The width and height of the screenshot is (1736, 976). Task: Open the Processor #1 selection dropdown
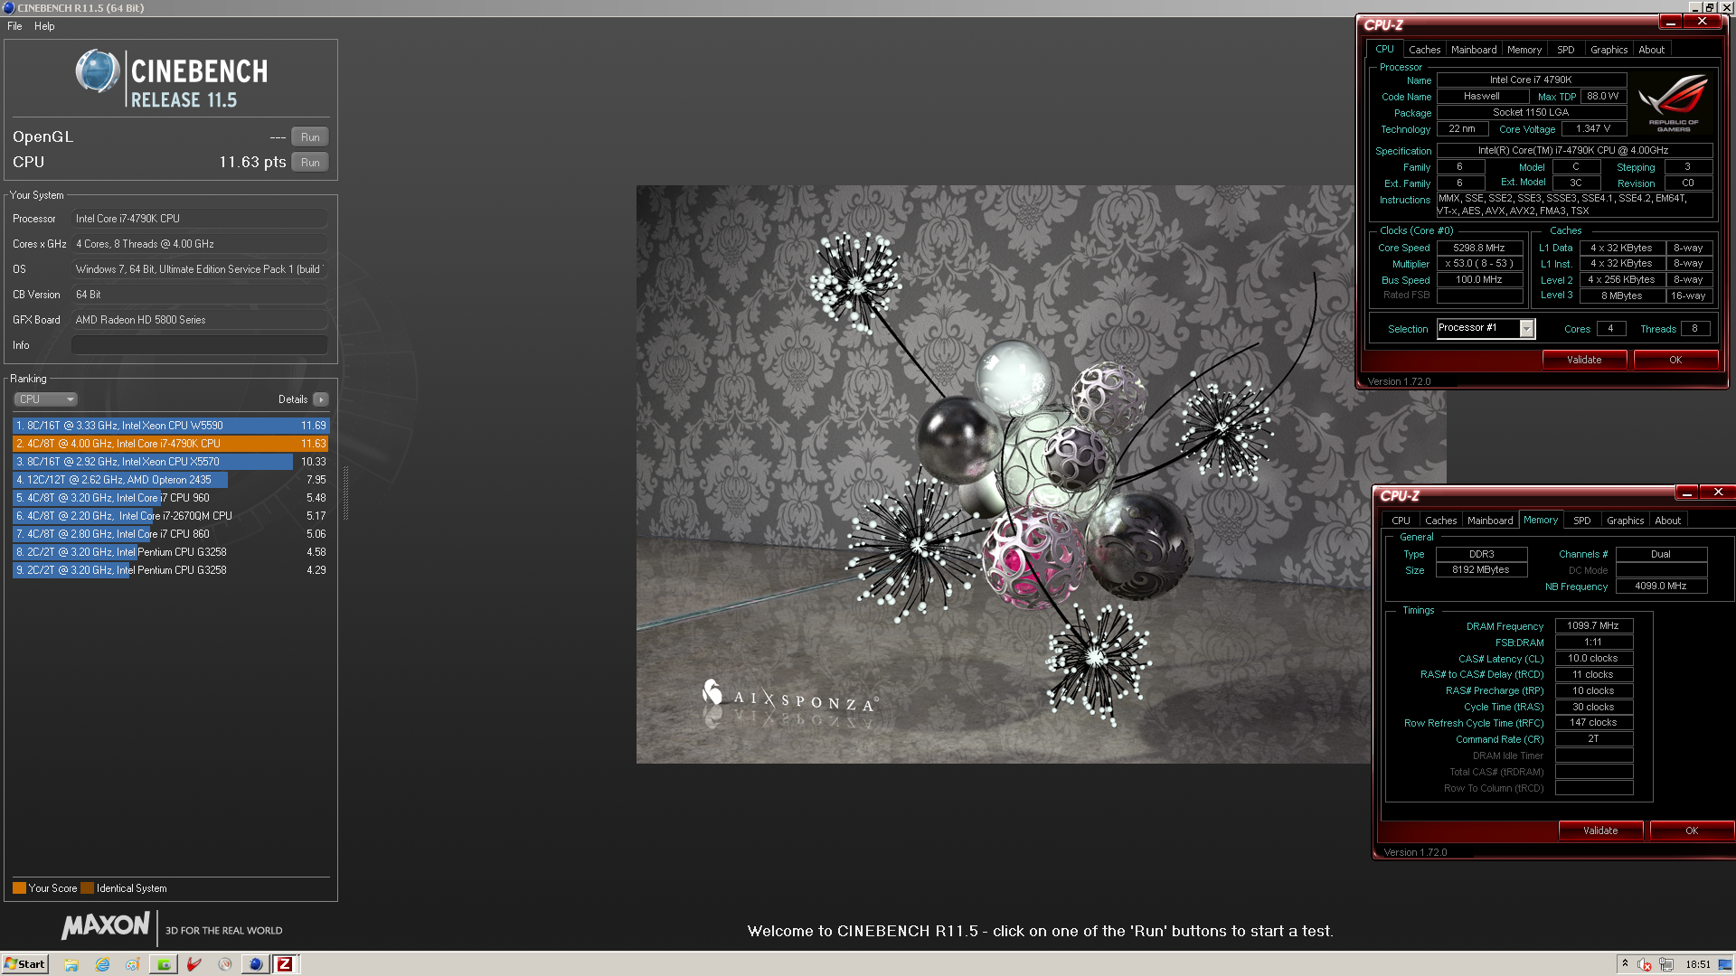tap(1527, 329)
